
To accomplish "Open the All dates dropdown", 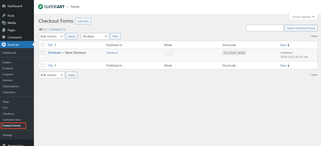I will [95, 36].
